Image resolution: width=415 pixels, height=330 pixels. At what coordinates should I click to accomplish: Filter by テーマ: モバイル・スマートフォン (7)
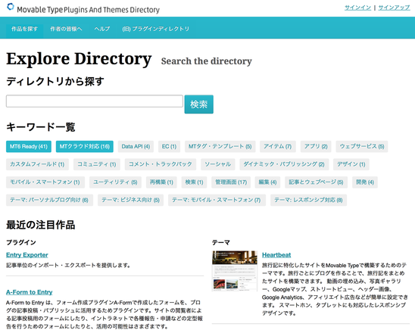pos(217,200)
